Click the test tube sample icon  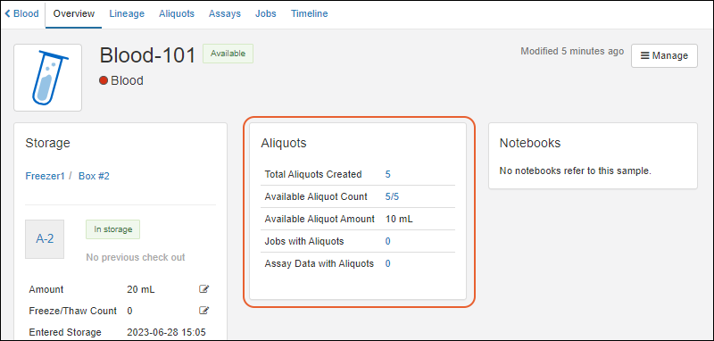point(48,78)
